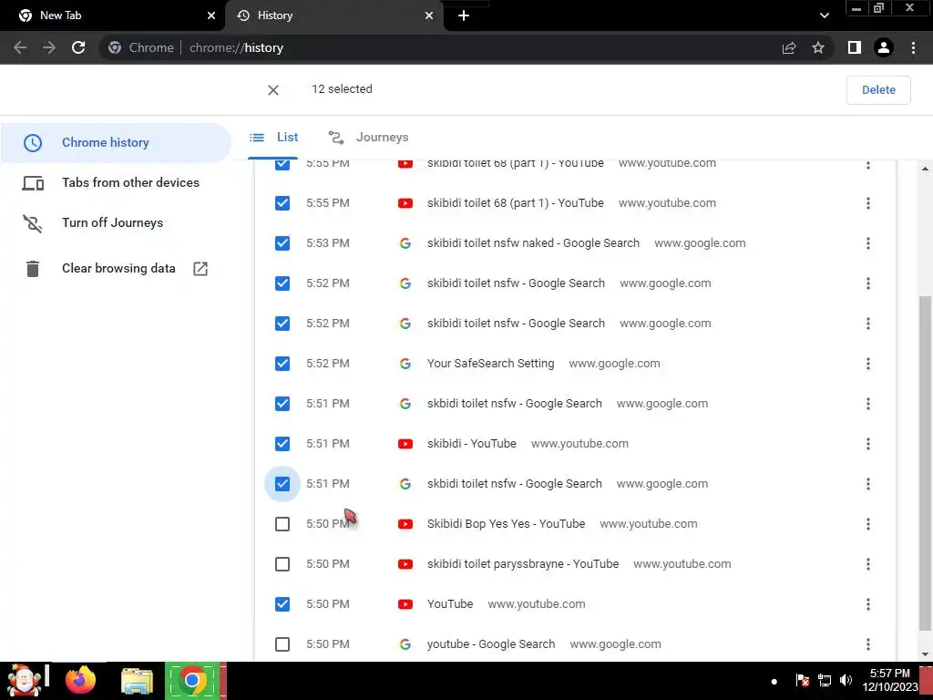
Task: Open the skibidi toilet 68 (part 1) link
Action: coord(516,203)
